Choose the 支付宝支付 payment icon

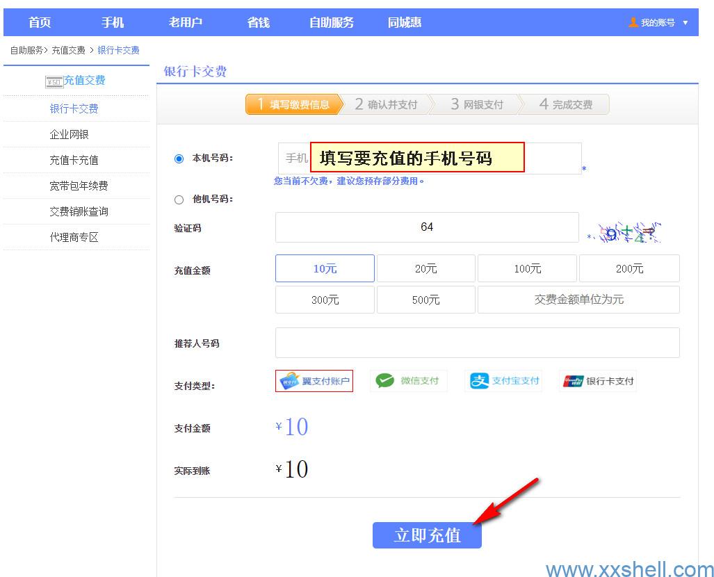pyautogui.click(x=480, y=381)
